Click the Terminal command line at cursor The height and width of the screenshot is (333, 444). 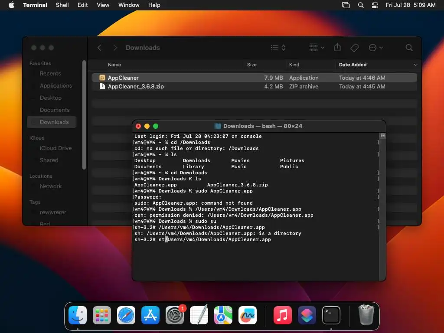203,239
